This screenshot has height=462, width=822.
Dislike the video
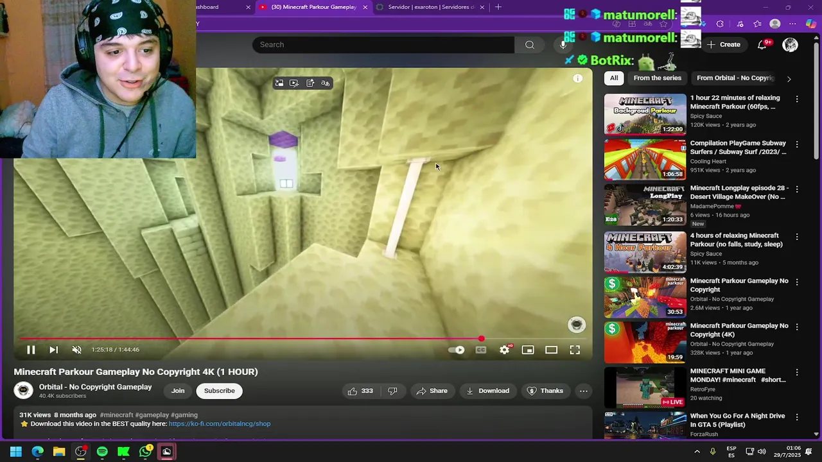coord(392,391)
